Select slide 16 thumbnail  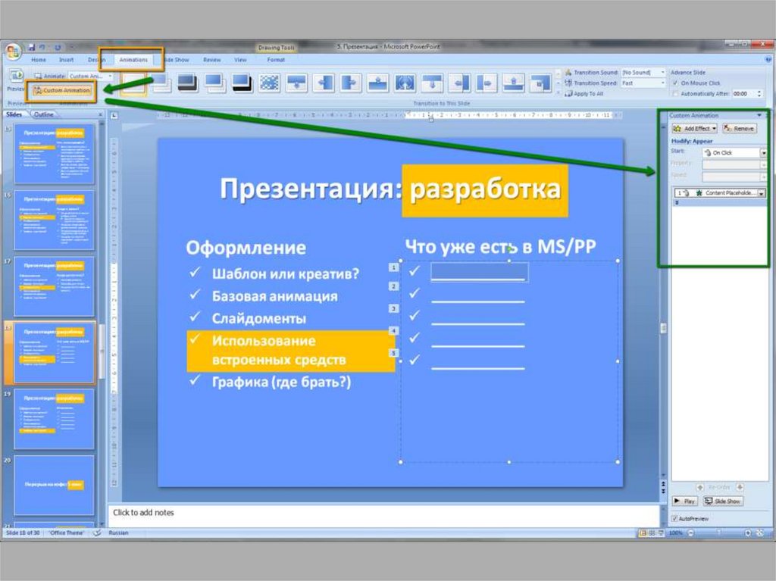54,220
